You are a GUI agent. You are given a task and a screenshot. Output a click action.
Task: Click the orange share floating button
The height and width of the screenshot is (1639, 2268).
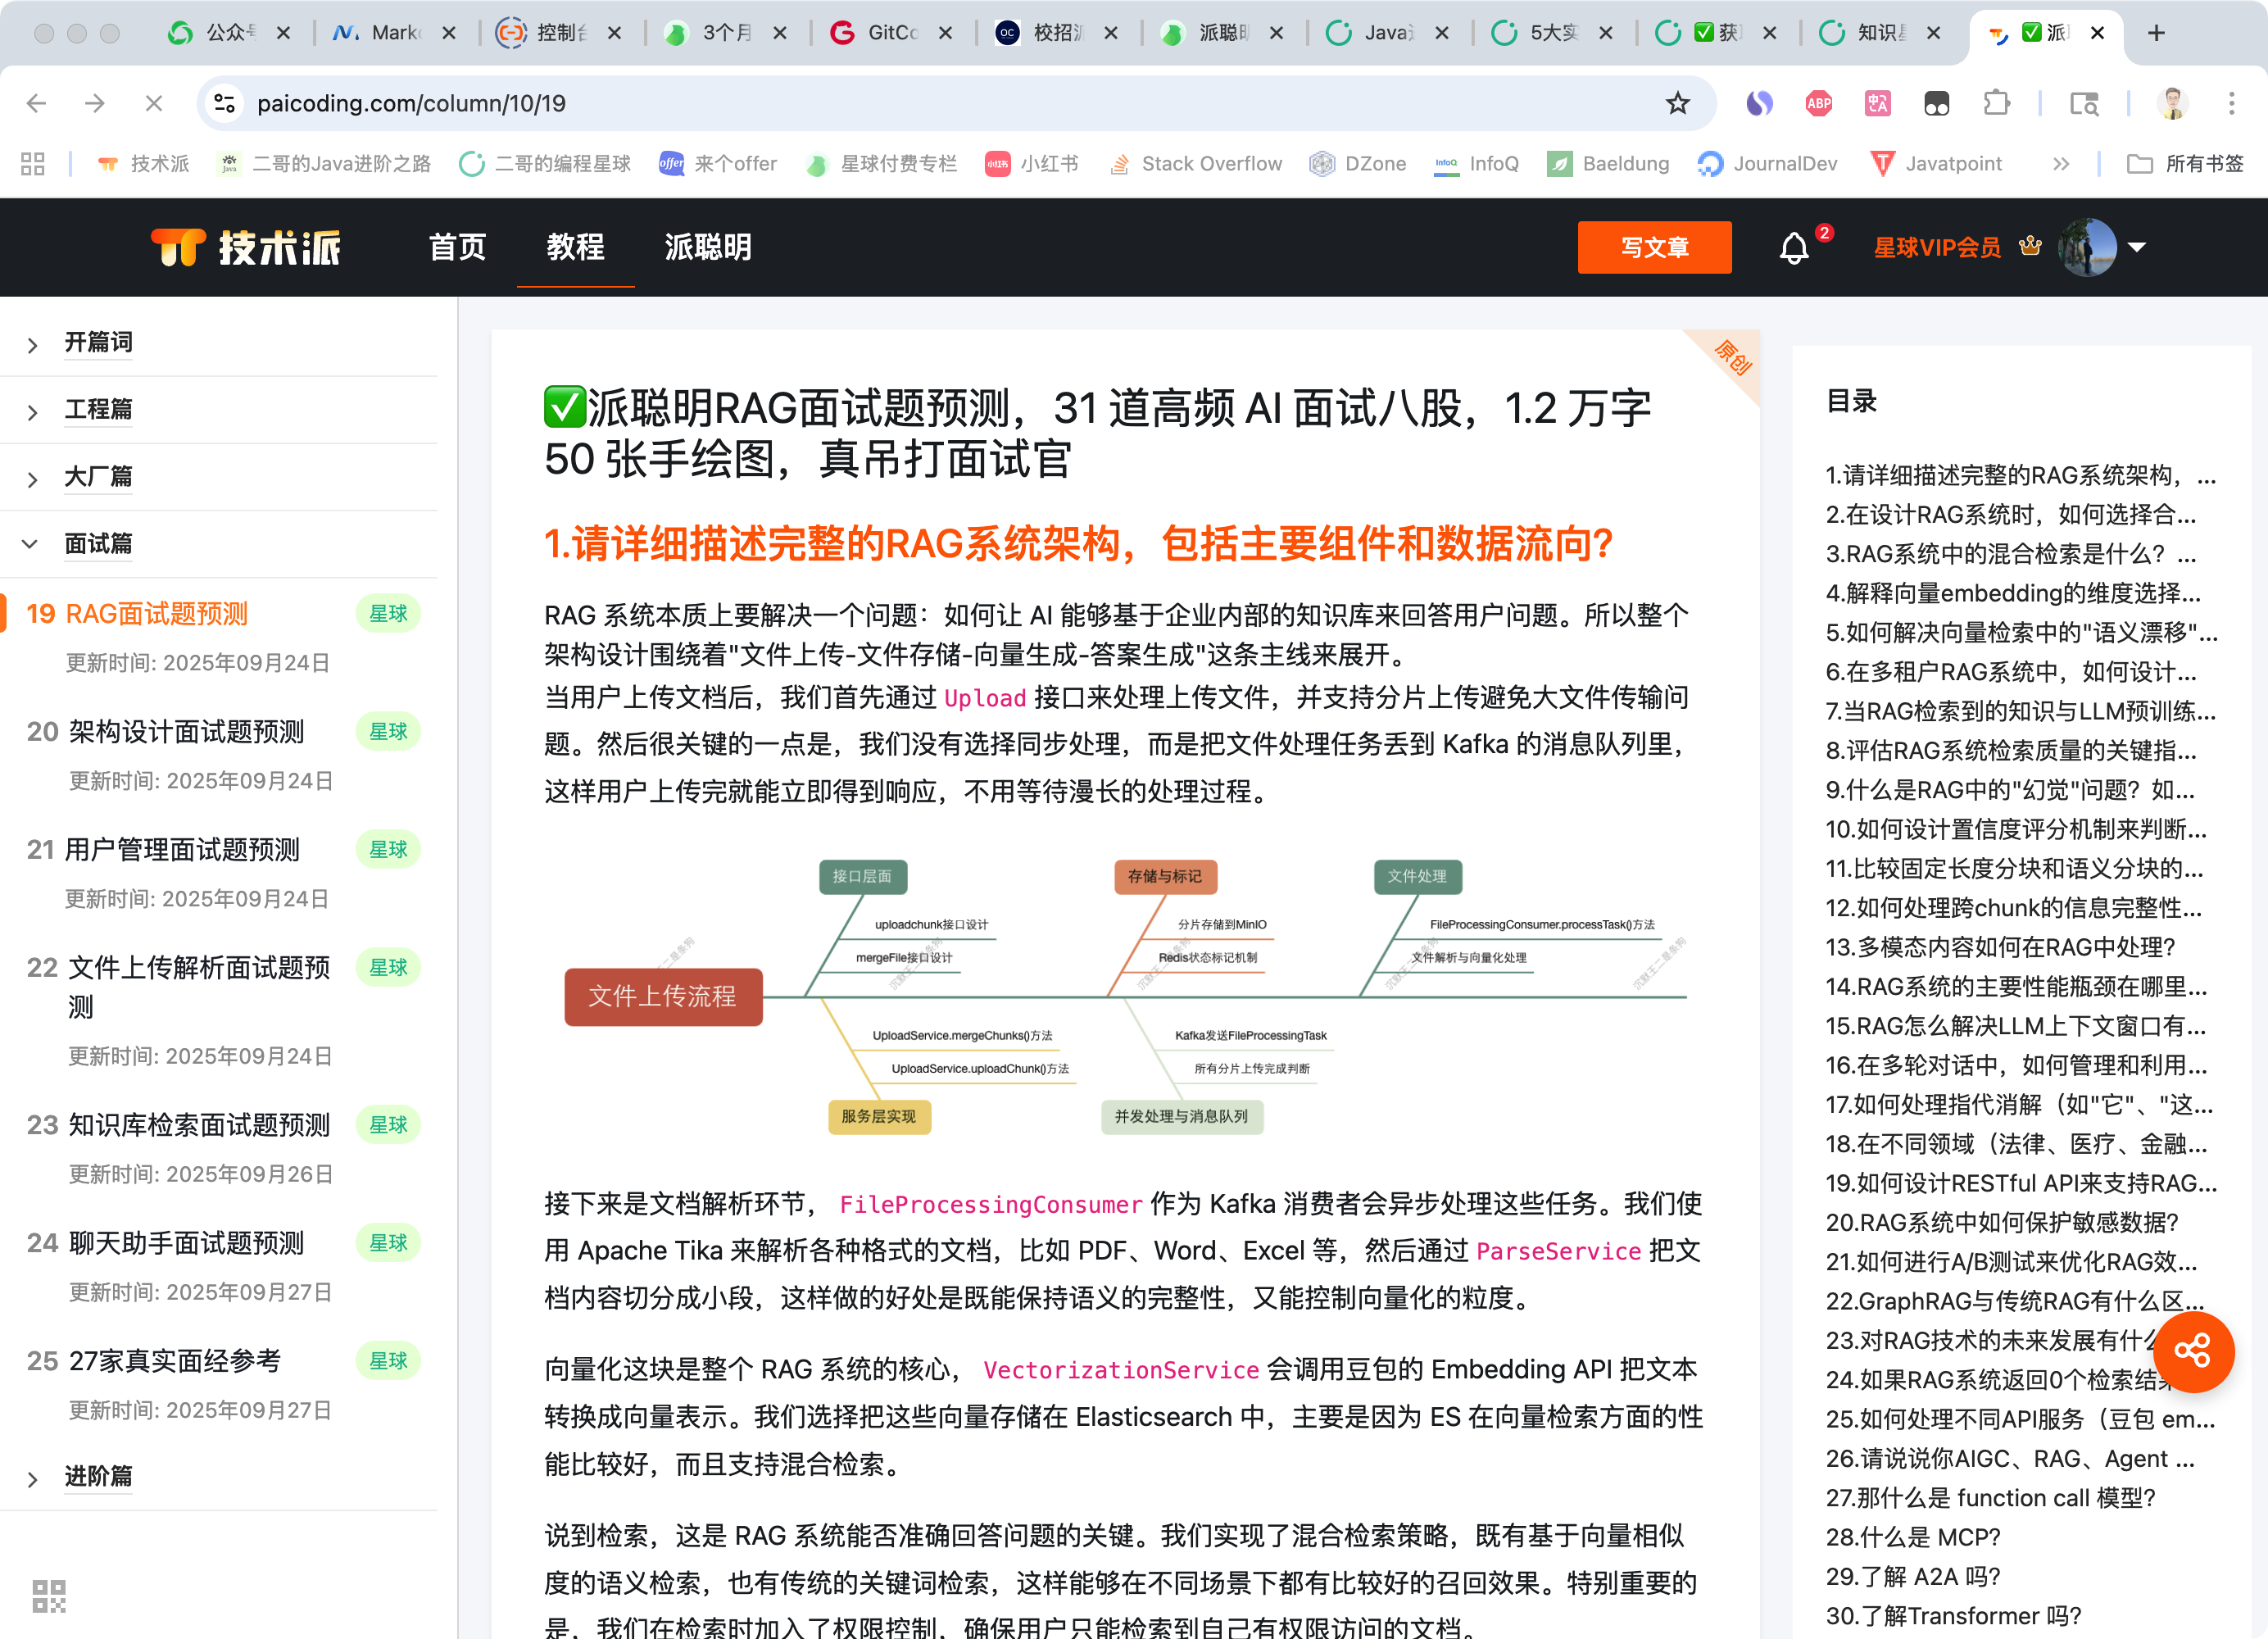pyautogui.click(x=2193, y=1352)
